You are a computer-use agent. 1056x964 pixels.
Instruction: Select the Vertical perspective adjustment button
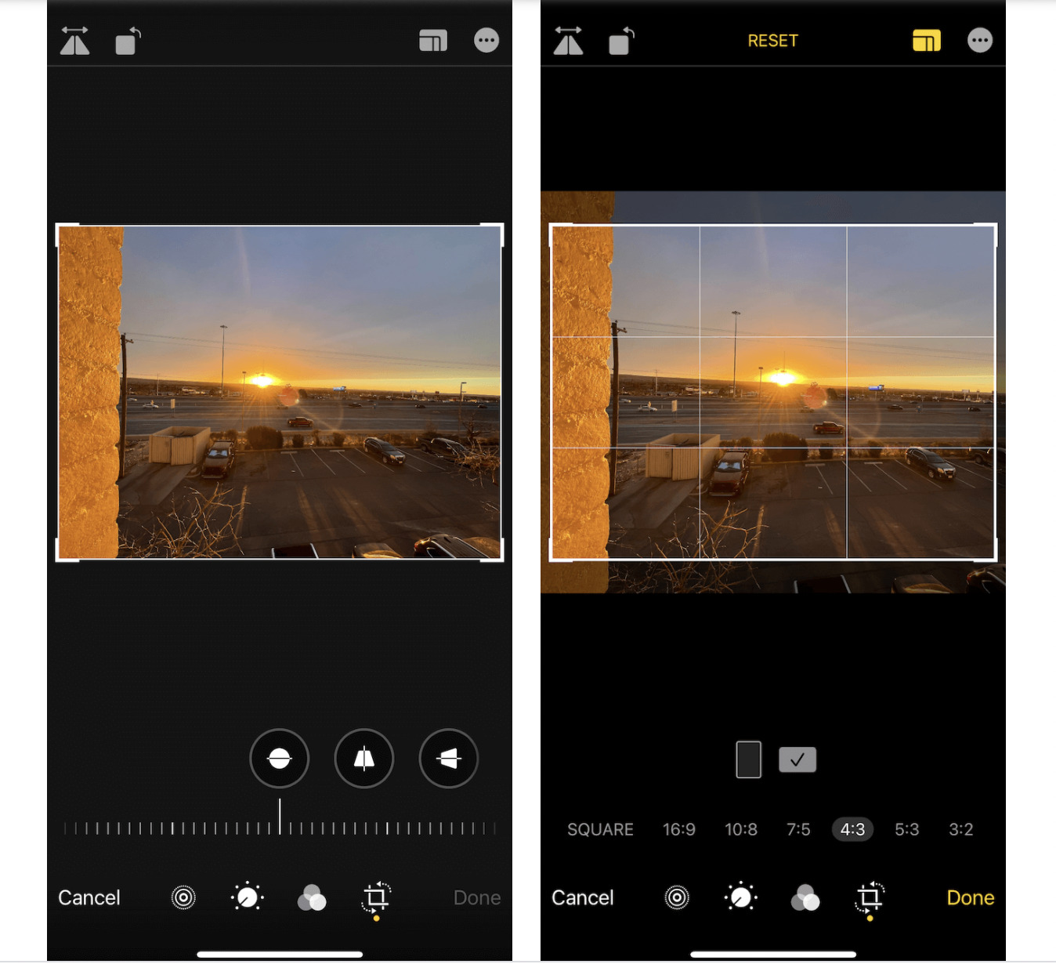tap(364, 758)
